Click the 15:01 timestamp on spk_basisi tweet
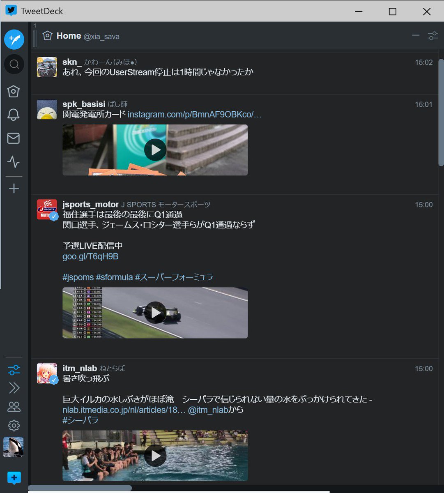Viewport: 444px width, 493px height. [423, 104]
